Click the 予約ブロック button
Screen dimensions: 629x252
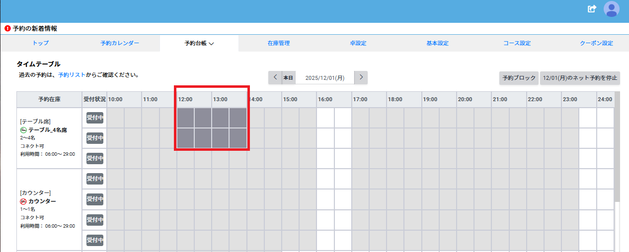coord(519,78)
